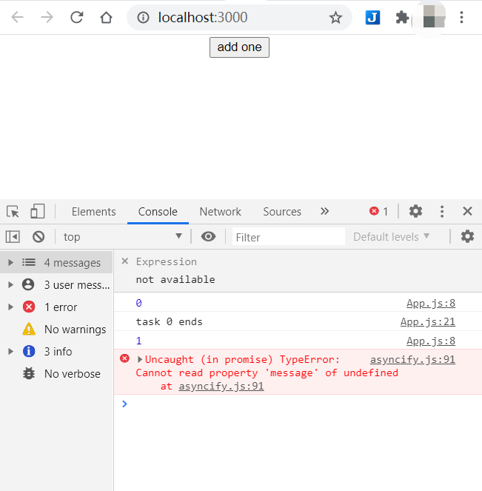
Task: Open the JavaScript context "top" dropdown
Action: 123,237
